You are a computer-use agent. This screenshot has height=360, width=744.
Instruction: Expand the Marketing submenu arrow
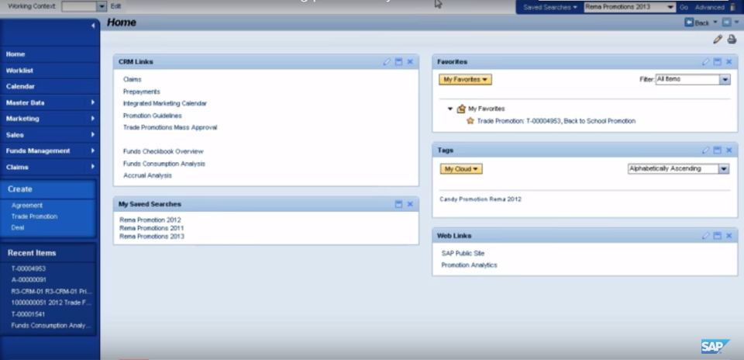[x=92, y=118]
